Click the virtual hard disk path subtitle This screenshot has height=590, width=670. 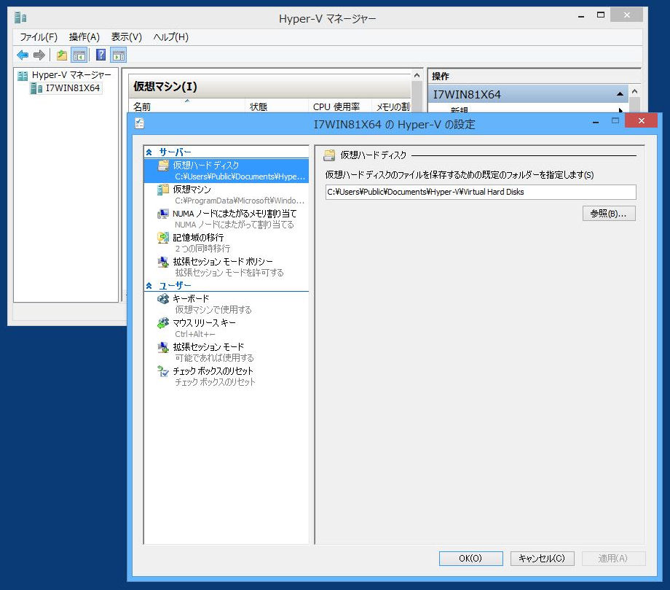pyautogui.click(x=240, y=176)
